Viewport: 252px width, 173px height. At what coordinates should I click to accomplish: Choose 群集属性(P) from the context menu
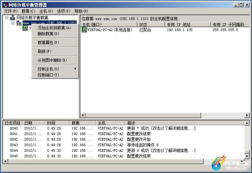coord(55,43)
